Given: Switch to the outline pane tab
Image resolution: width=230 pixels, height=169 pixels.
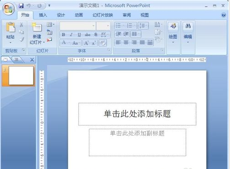Looking at the screenshot, I should pos(16,60).
